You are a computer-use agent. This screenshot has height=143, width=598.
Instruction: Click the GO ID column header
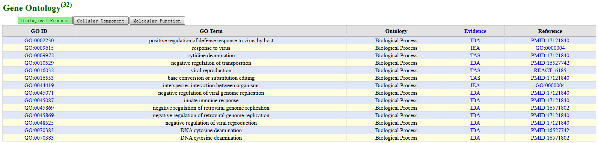click(x=39, y=31)
